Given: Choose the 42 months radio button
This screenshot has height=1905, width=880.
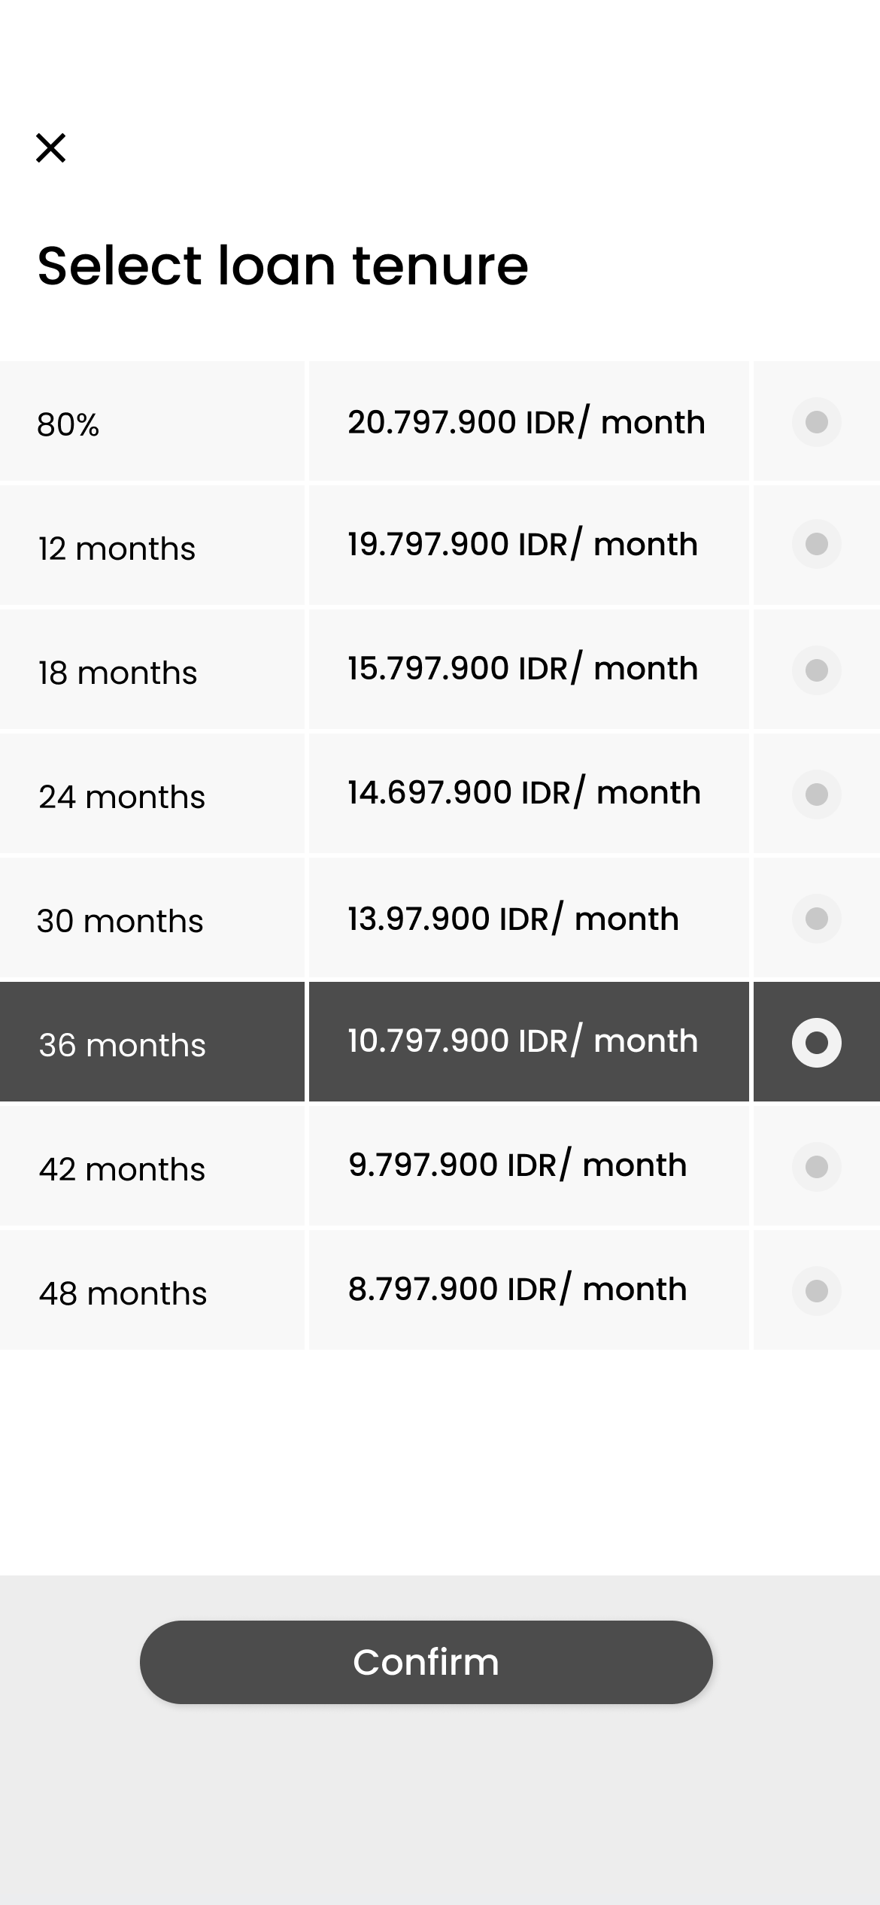Looking at the screenshot, I should (x=816, y=1166).
